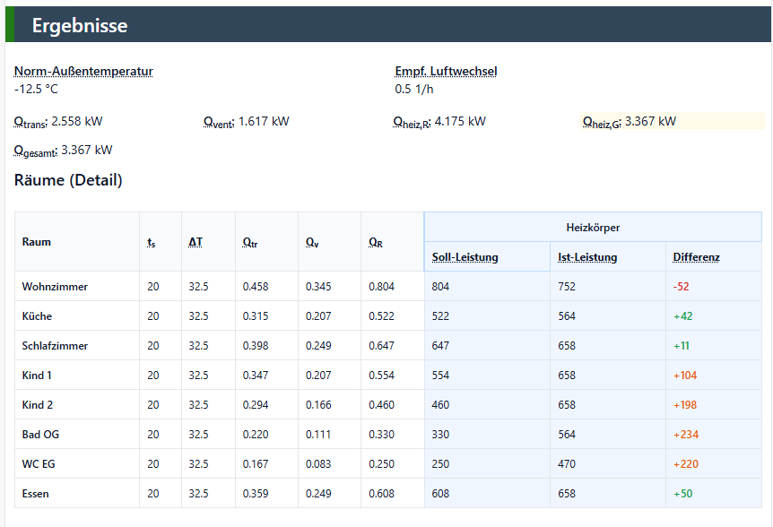Click the Ist-Leistung value 470 for WC EG

(x=567, y=464)
